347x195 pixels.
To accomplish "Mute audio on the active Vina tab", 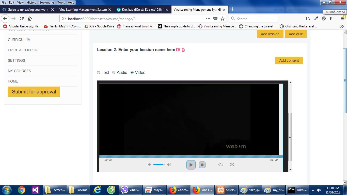I will (219, 10).
